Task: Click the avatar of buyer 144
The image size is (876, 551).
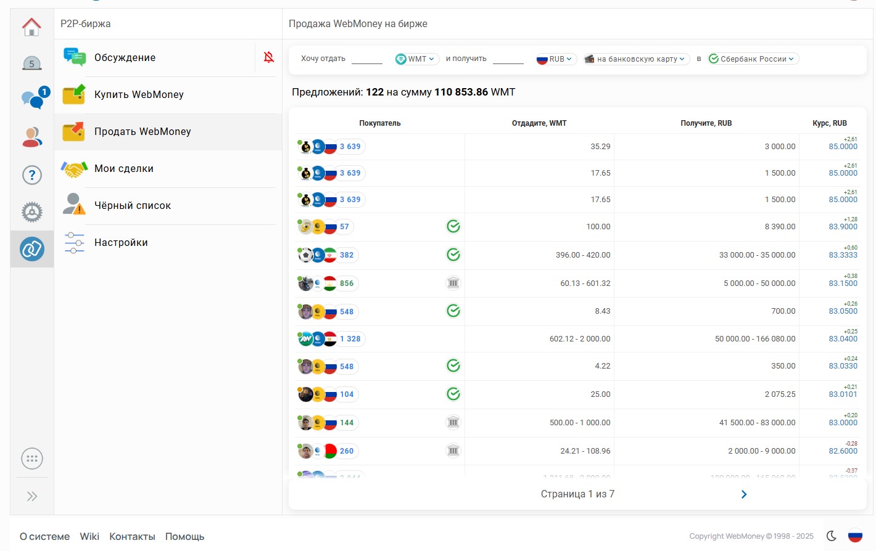Action: [x=305, y=423]
